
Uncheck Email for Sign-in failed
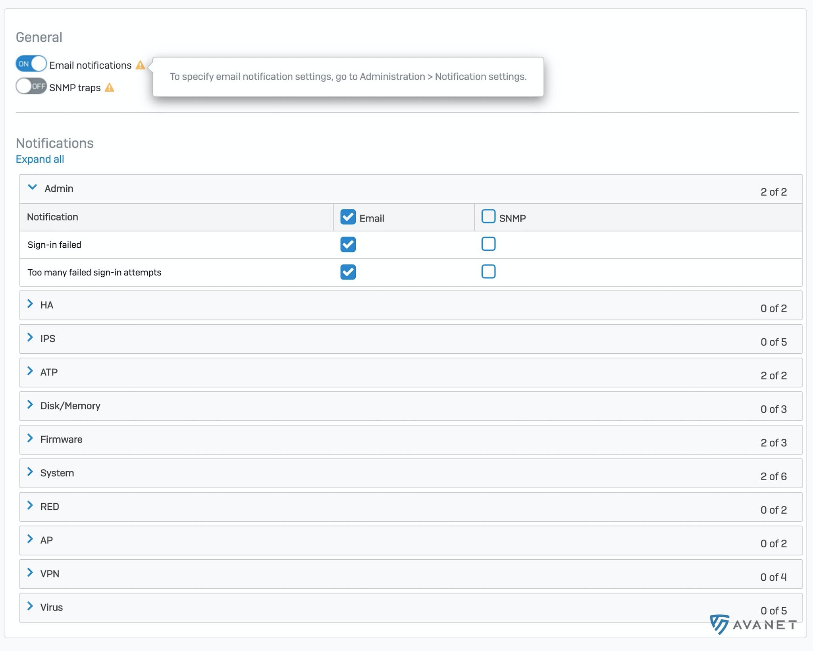(x=348, y=245)
